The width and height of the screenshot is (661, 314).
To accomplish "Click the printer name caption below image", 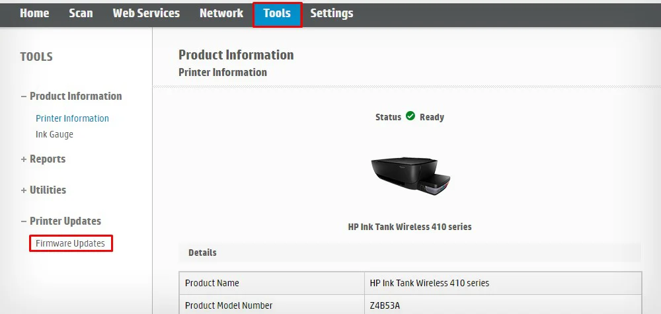I will pyautogui.click(x=410, y=227).
